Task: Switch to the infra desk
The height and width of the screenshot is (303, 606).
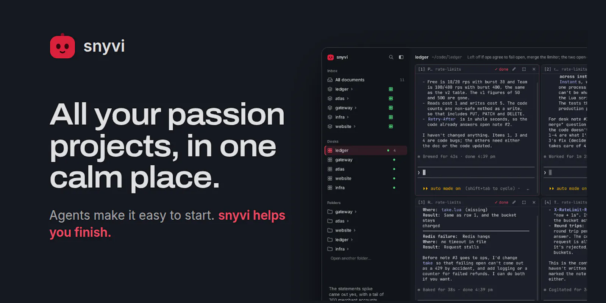Action: [365, 188]
